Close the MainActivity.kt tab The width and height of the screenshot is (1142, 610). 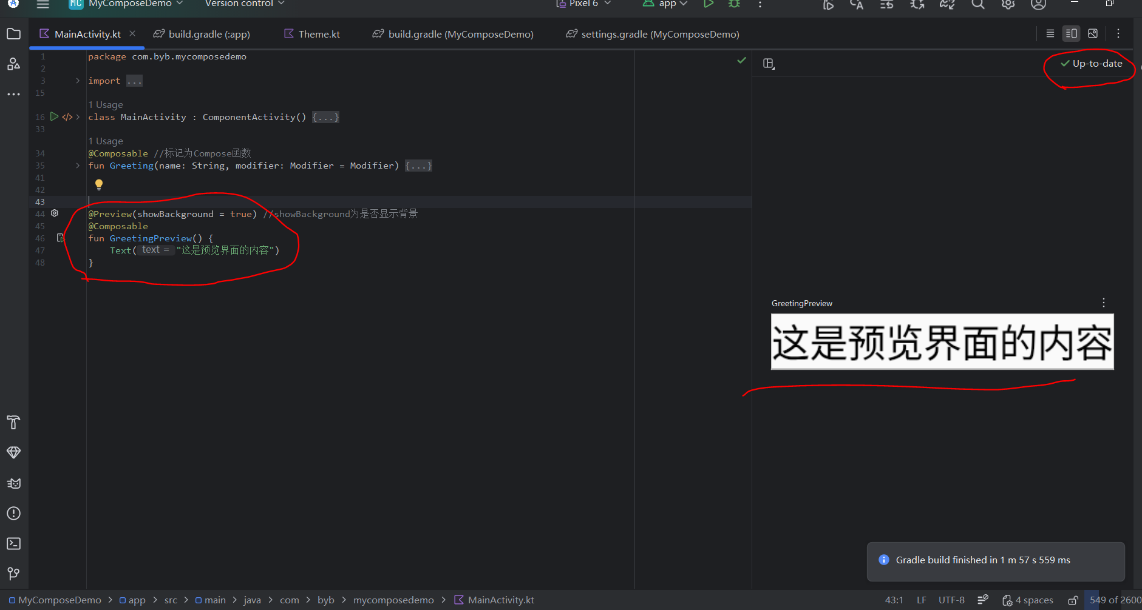(132, 33)
